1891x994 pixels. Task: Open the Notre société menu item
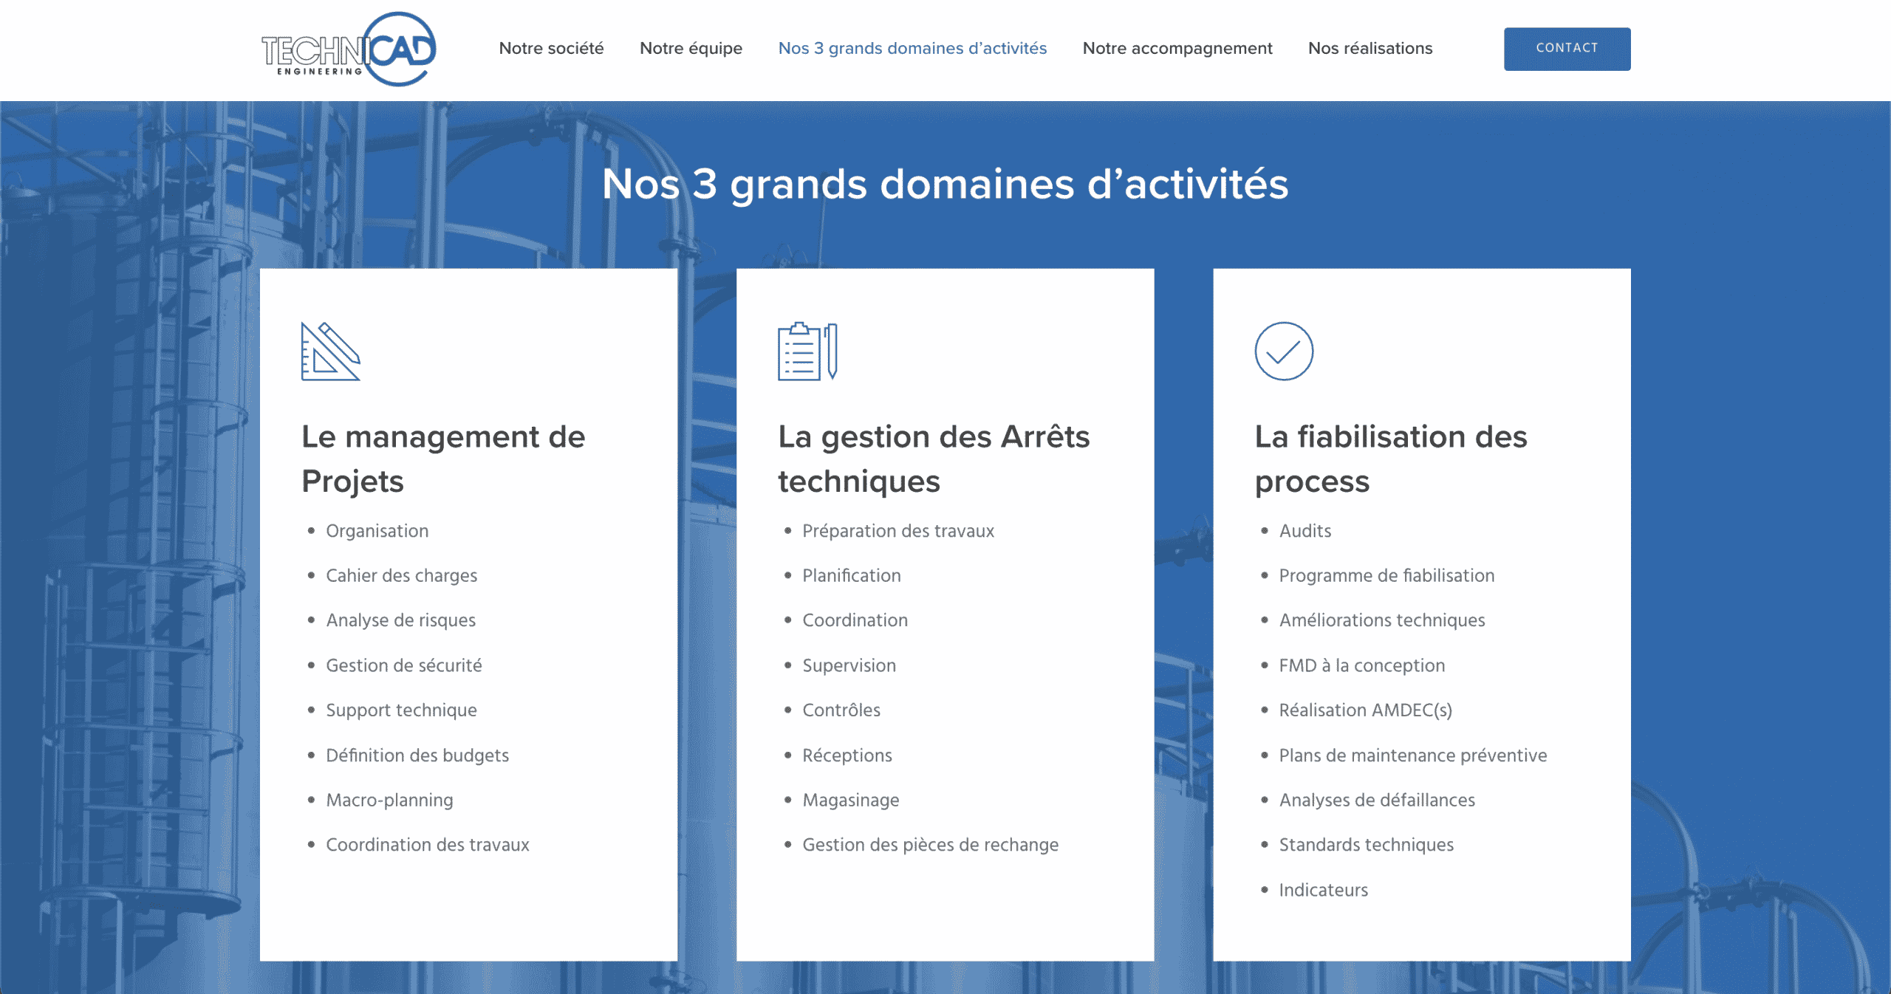(551, 49)
